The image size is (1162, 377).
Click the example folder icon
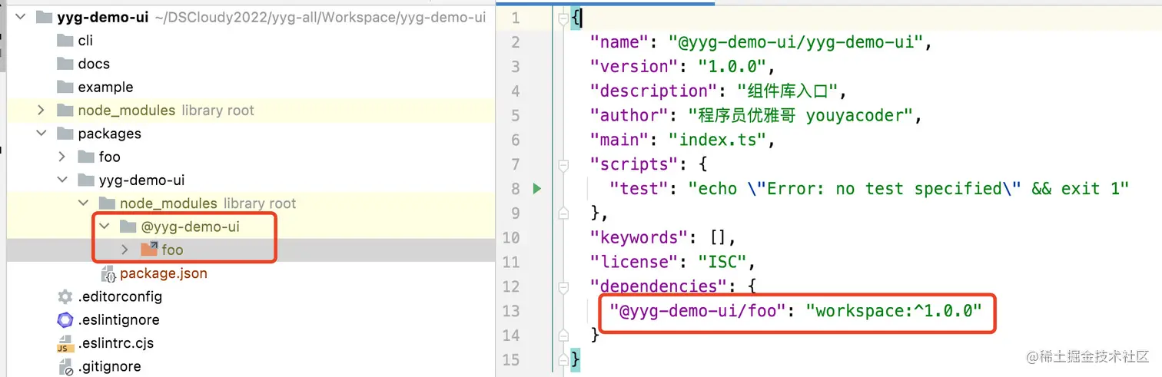pos(65,87)
